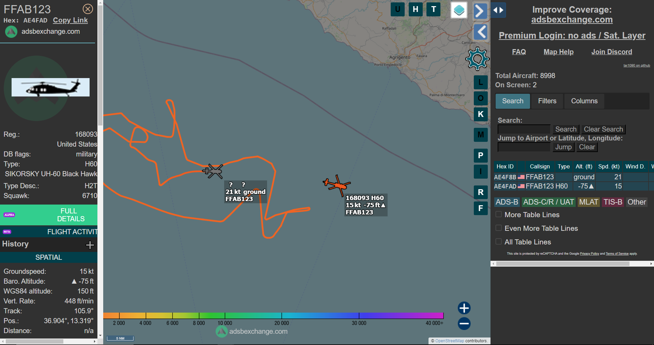
Task: Select the grey ground helicopter icon on map
Action: [x=213, y=171]
